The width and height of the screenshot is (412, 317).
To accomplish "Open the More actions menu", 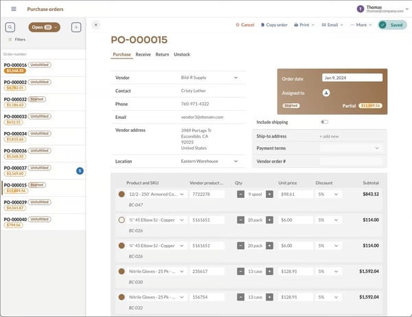I will pos(361,25).
